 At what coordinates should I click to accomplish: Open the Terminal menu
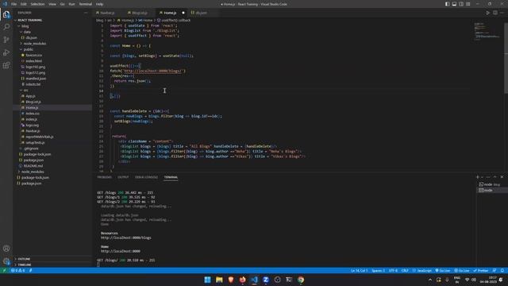click(x=86, y=4)
